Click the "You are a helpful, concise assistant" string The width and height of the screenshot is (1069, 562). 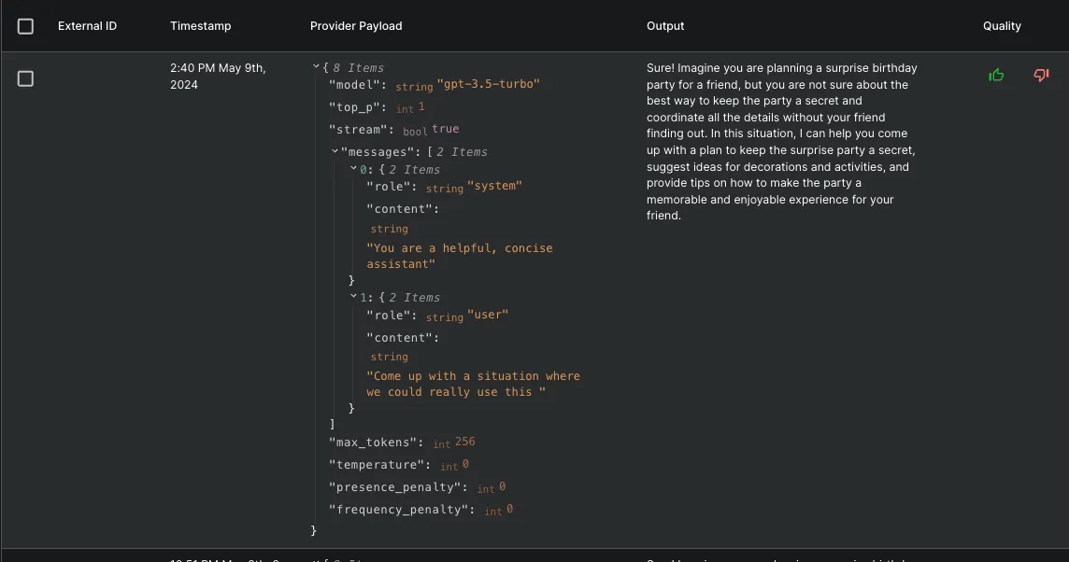pyautogui.click(x=460, y=256)
